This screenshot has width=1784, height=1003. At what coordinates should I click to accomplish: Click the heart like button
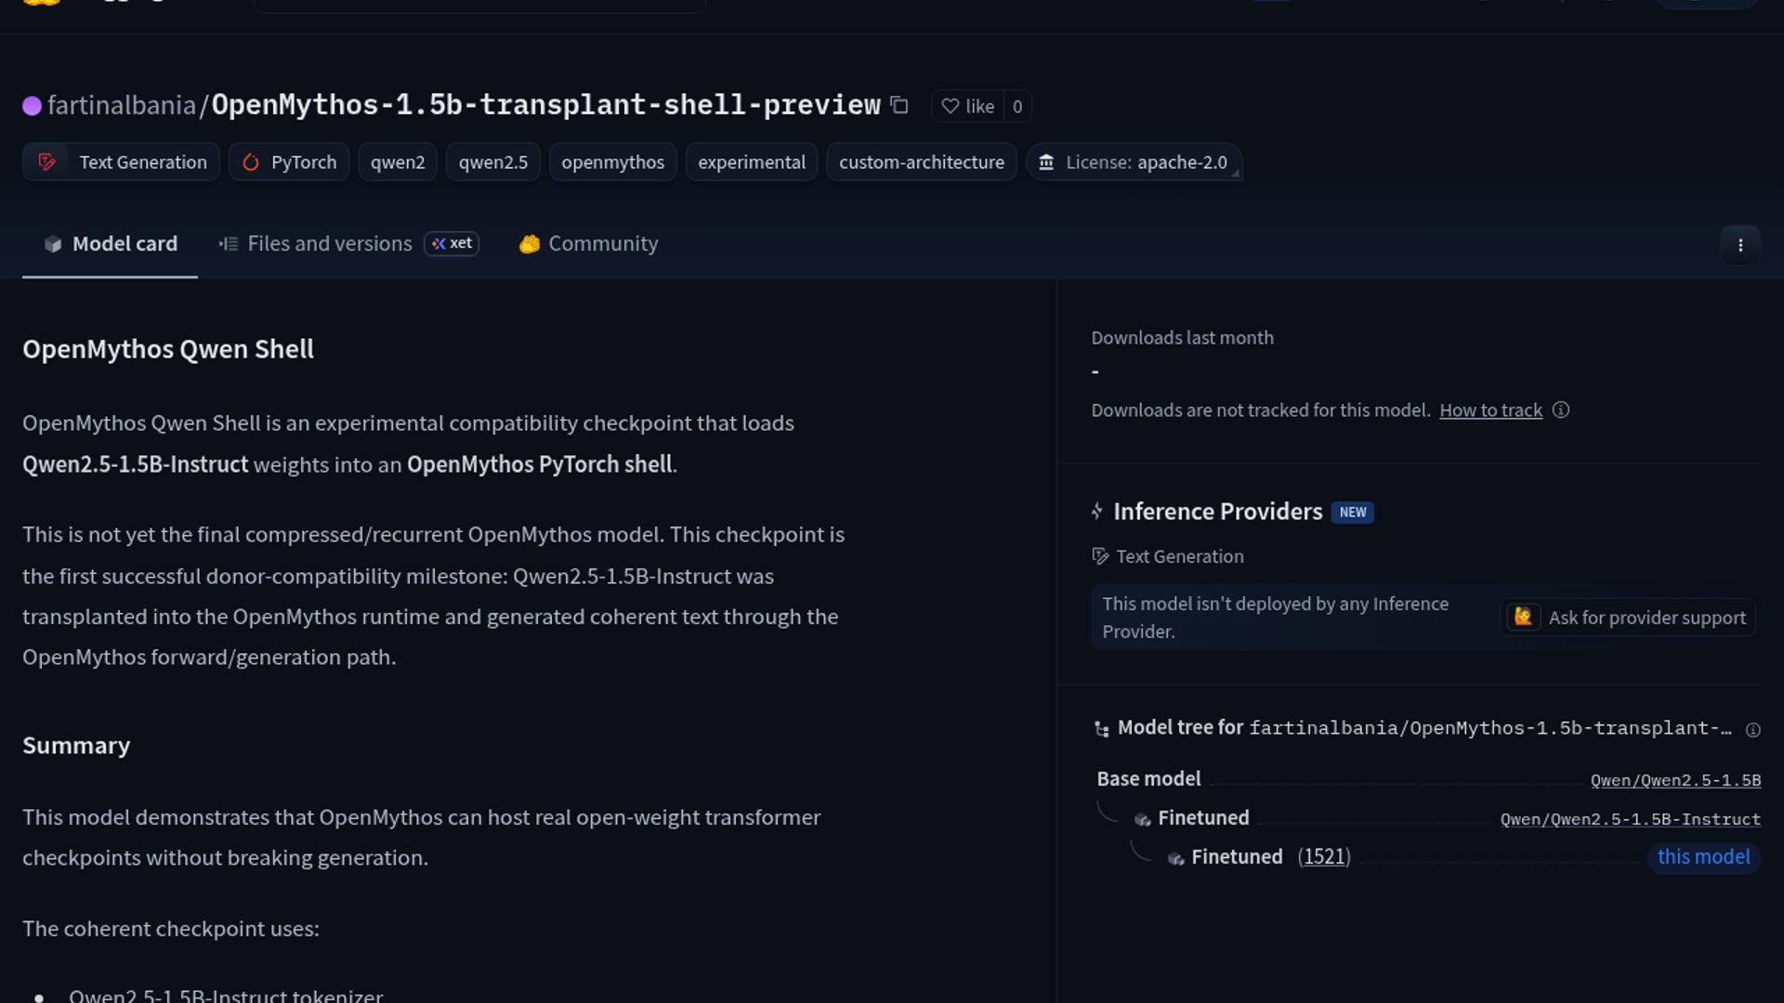coord(968,106)
